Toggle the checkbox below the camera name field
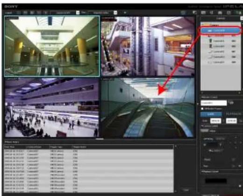Viewport: 243px width, 196px height. [202, 109]
